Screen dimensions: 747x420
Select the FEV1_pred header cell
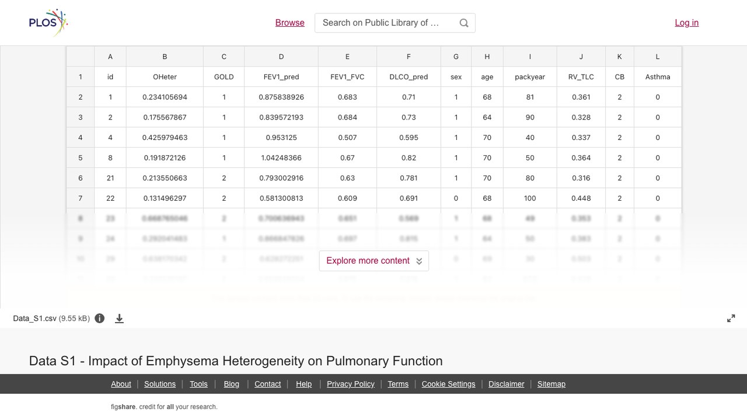point(281,77)
